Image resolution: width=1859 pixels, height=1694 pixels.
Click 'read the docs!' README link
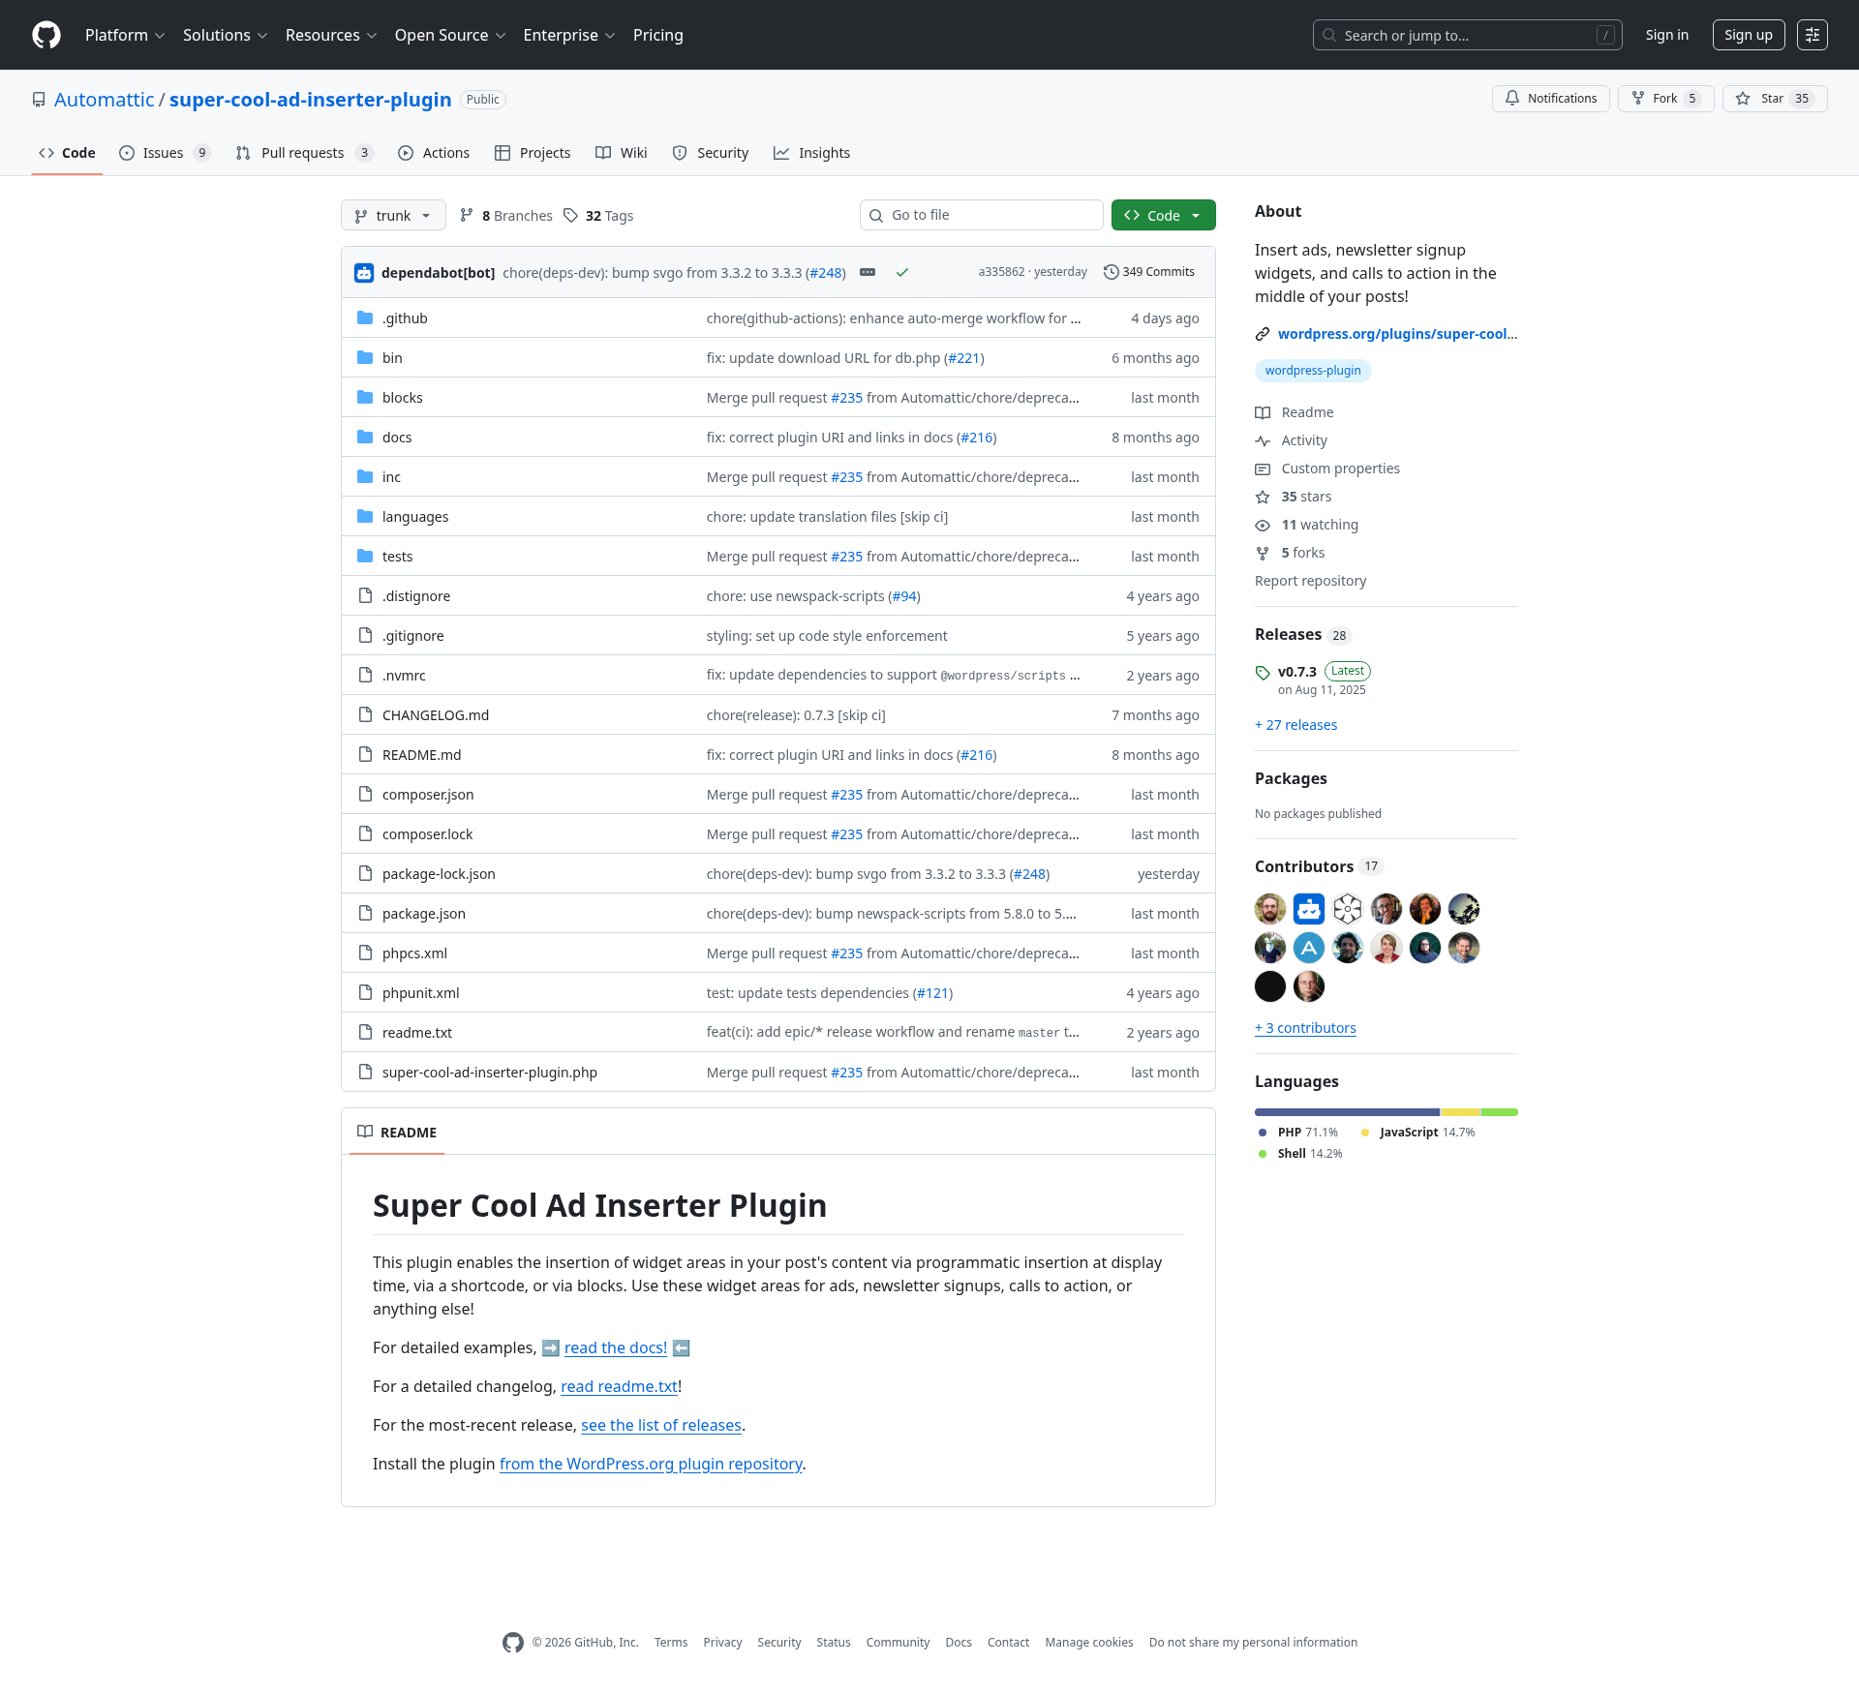(x=616, y=1347)
